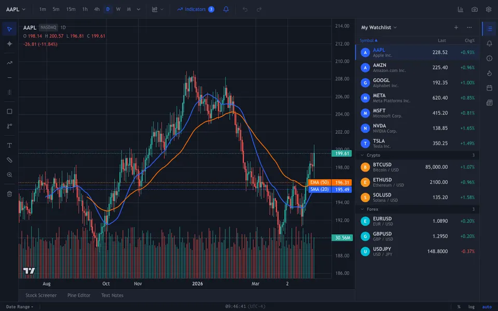Switch to the 1m timeframe
The image size is (498, 311).
point(43,9)
